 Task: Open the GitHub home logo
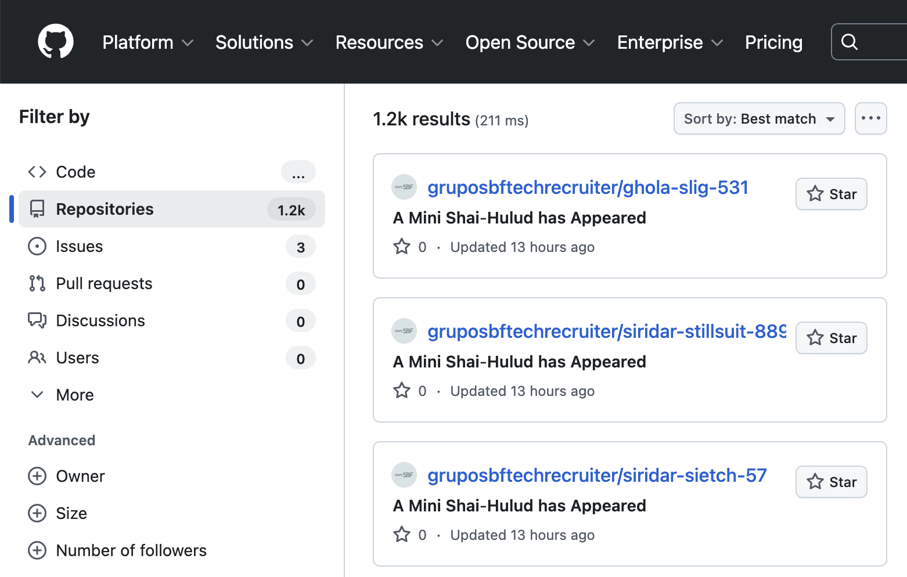coord(56,42)
